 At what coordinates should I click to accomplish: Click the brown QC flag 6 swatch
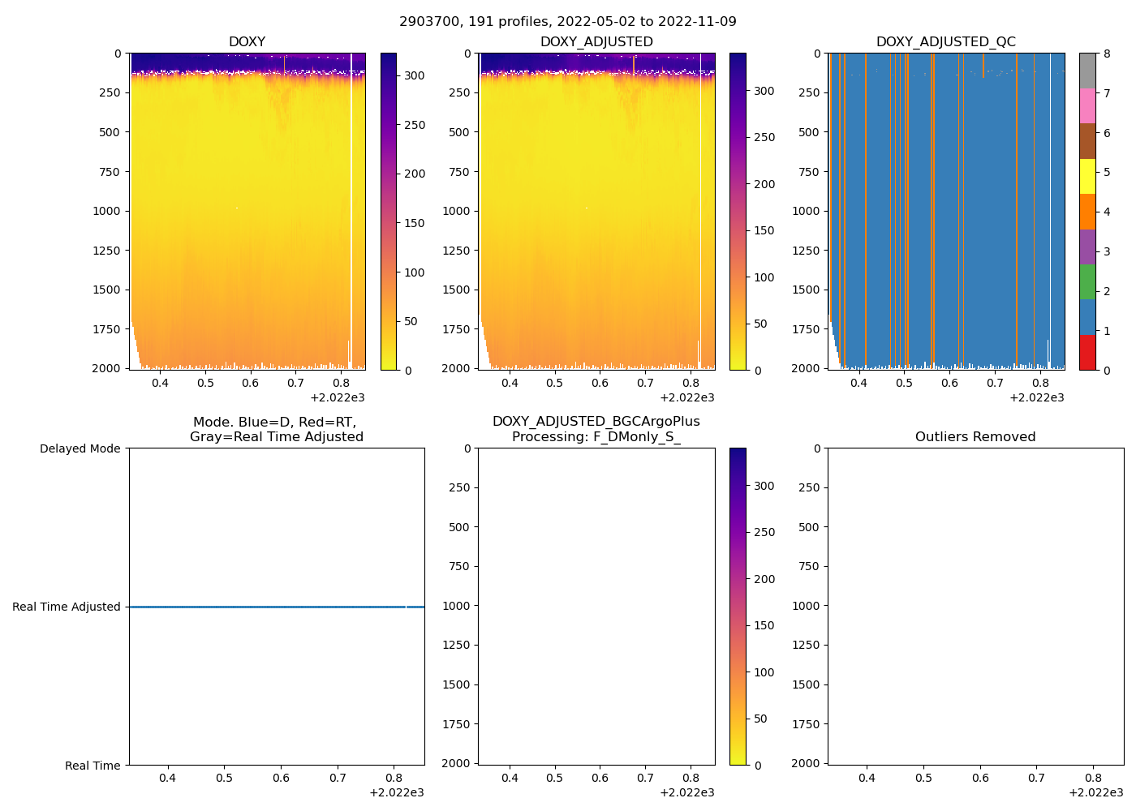coord(1087,141)
